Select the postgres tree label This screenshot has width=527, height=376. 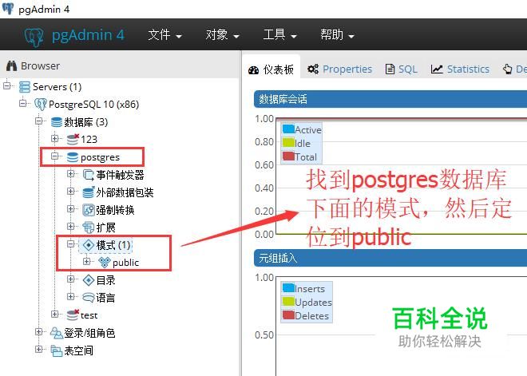coord(100,157)
